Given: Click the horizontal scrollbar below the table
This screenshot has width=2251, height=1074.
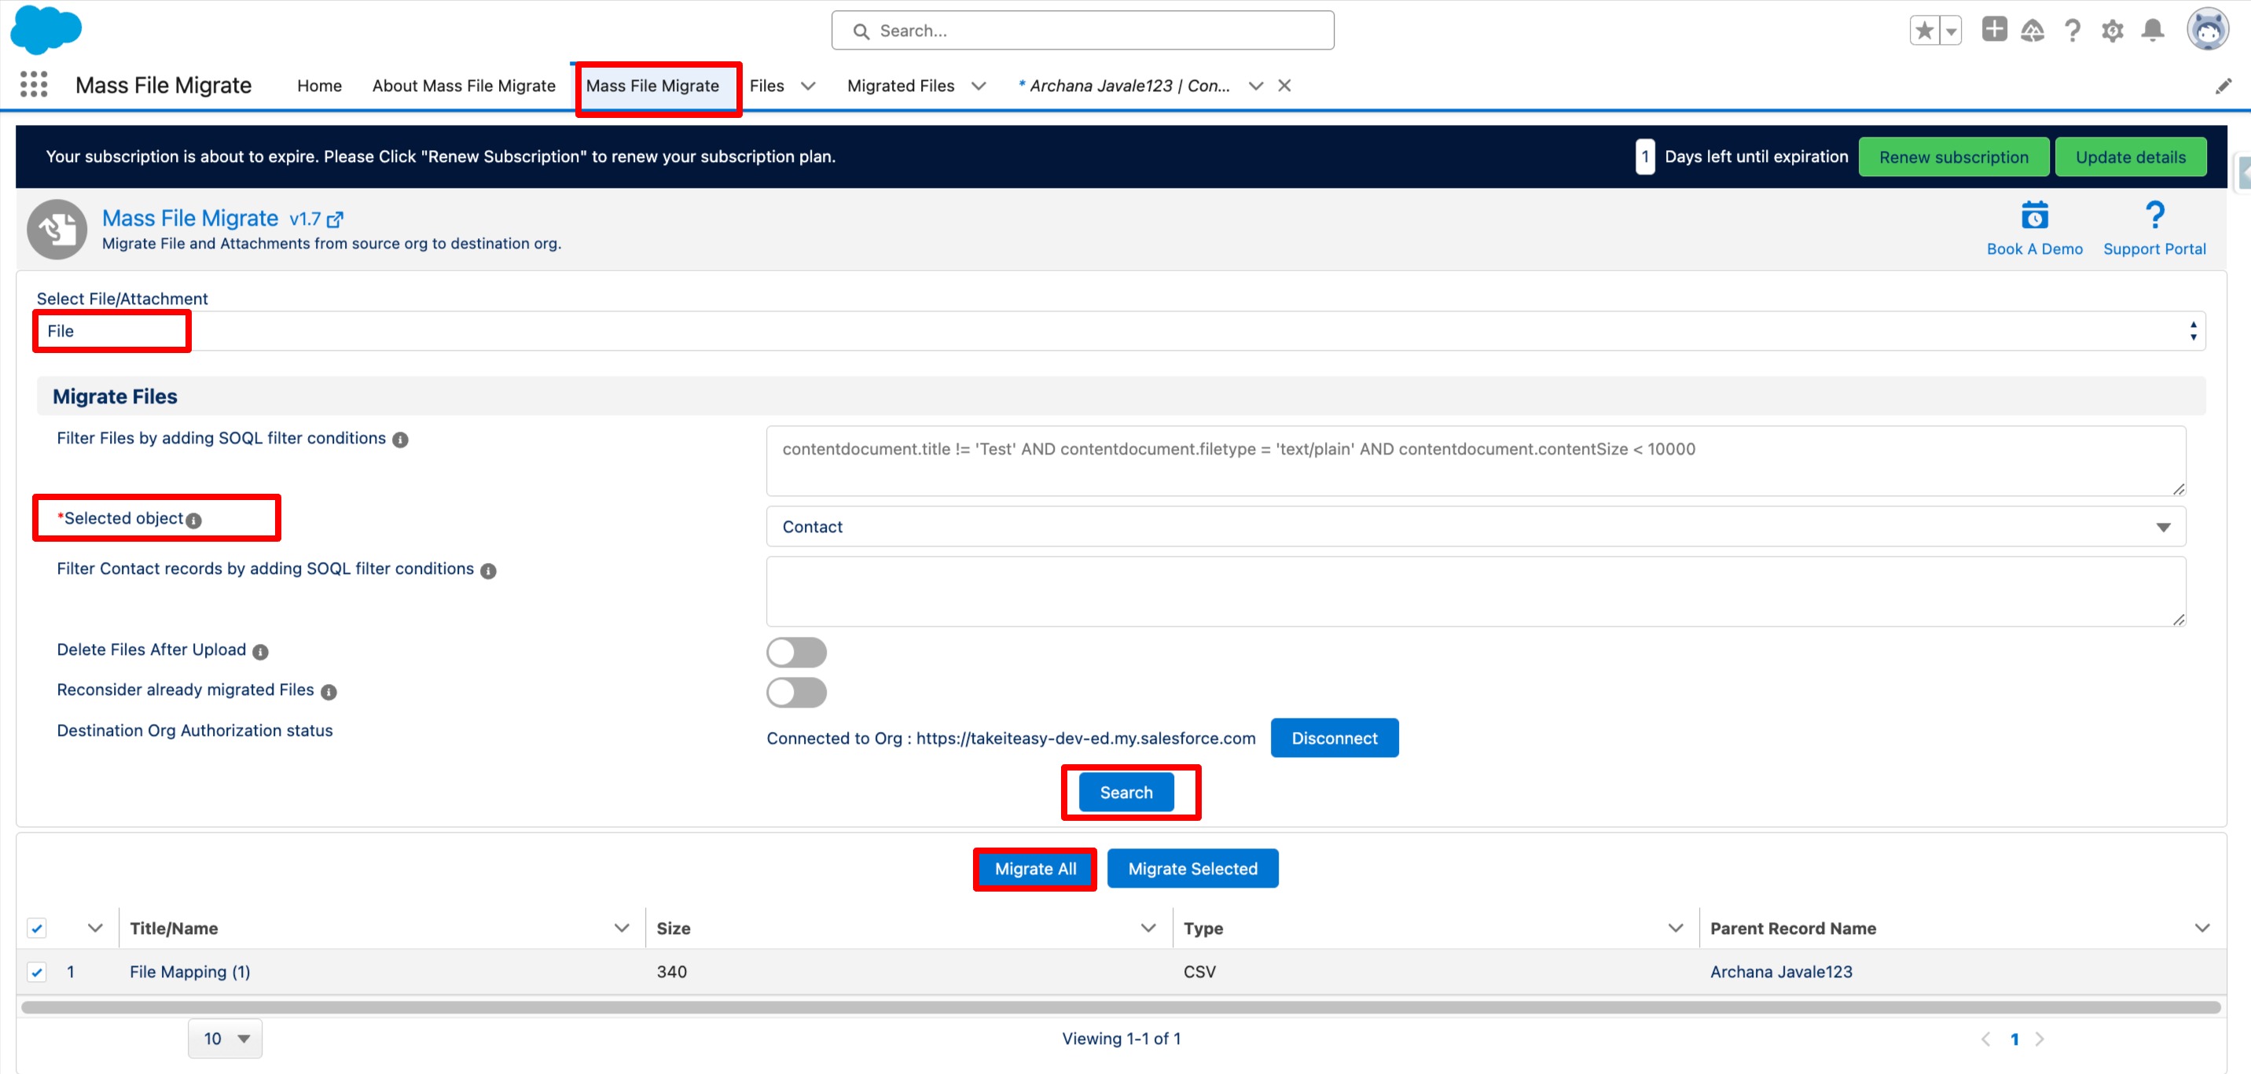Looking at the screenshot, I should pyautogui.click(x=1120, y=1006).
